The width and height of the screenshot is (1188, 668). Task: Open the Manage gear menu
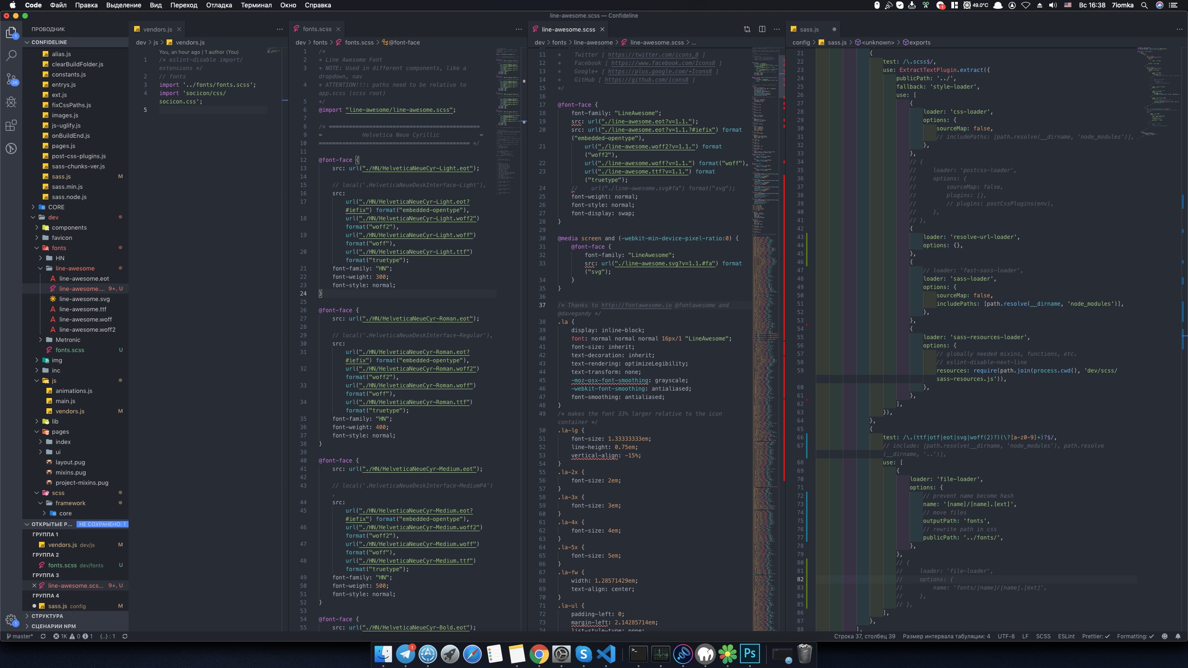[x=11, y=620]
